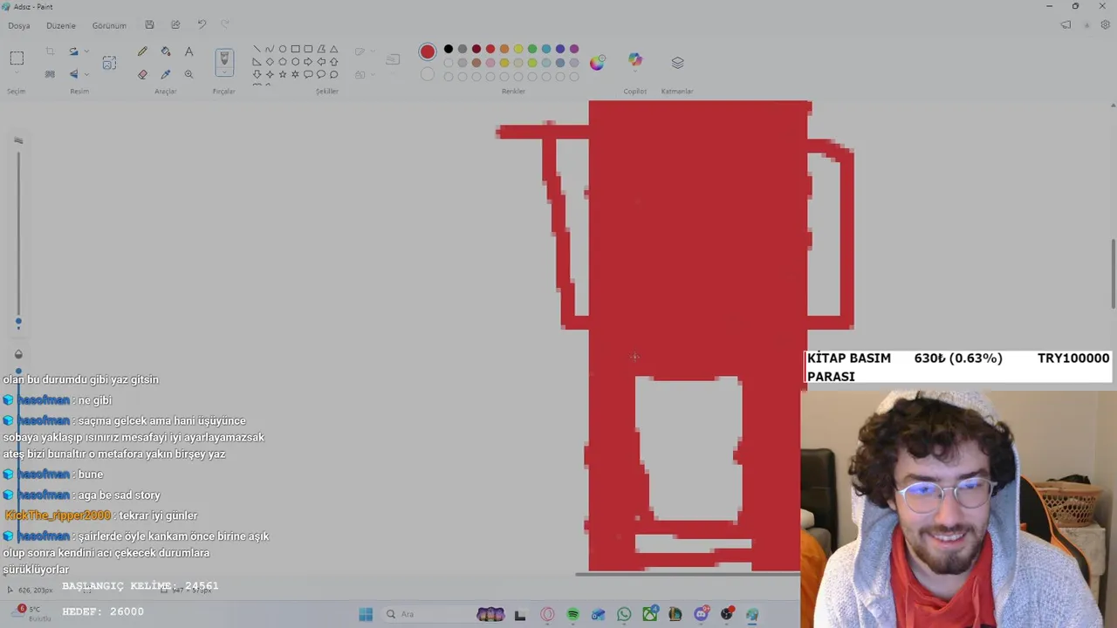Click the weather widget on taskbar

tap(33, 613)
